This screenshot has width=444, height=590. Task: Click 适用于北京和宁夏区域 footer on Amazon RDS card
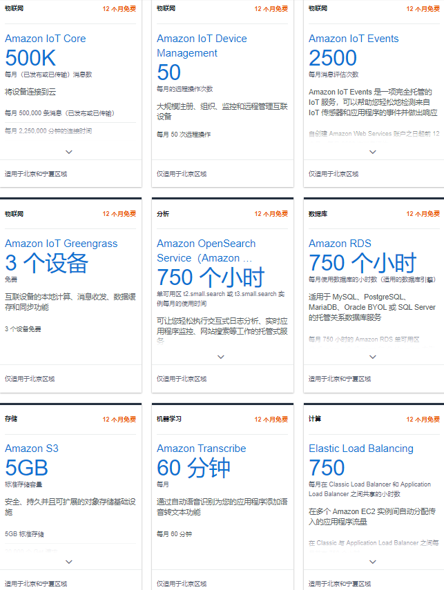(x=340, y=379)
